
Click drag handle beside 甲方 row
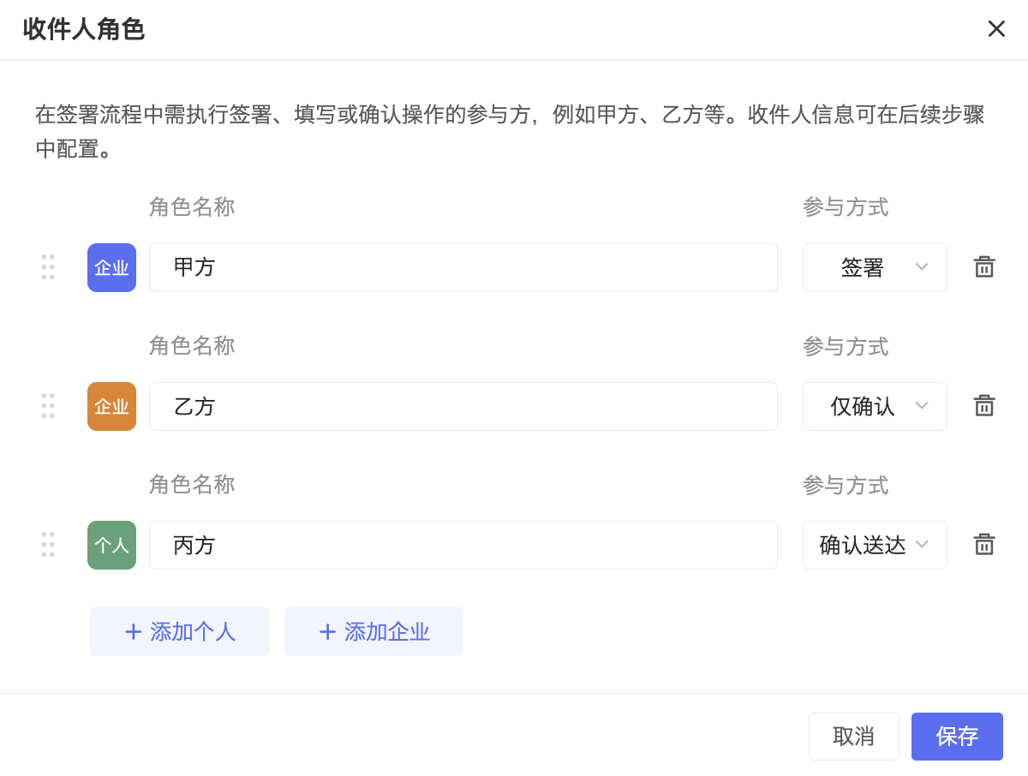(48, 267)
